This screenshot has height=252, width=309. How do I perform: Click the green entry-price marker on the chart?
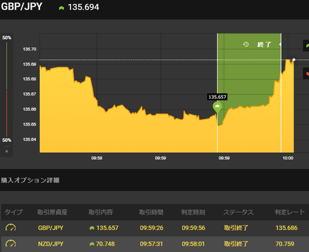coord(217,107)
